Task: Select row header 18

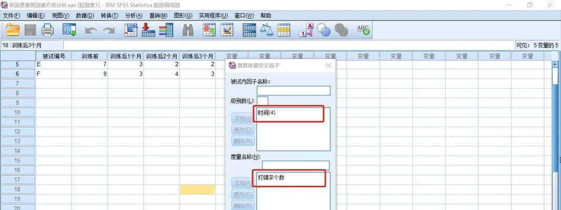Action: click(x=17, y=190)
